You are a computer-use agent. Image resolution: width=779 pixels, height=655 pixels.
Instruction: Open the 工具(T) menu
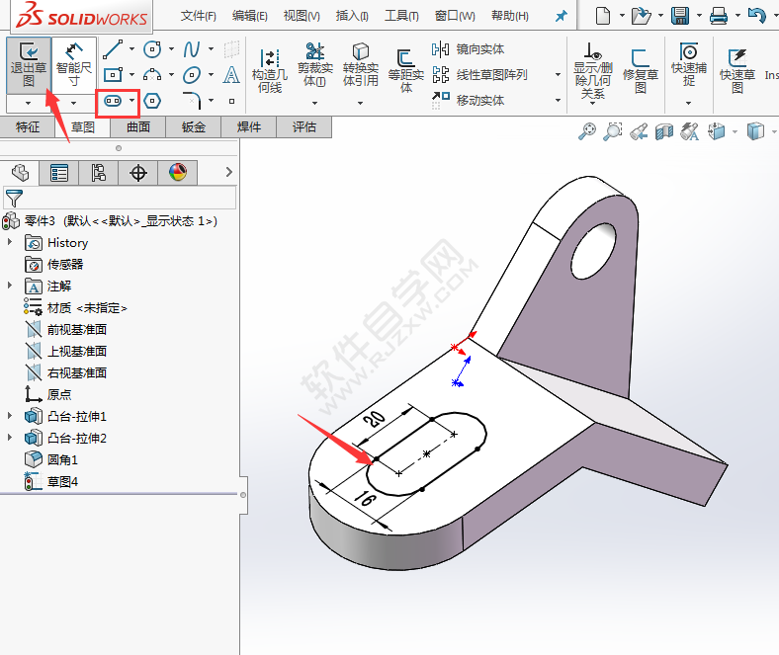tap(401, 16)
